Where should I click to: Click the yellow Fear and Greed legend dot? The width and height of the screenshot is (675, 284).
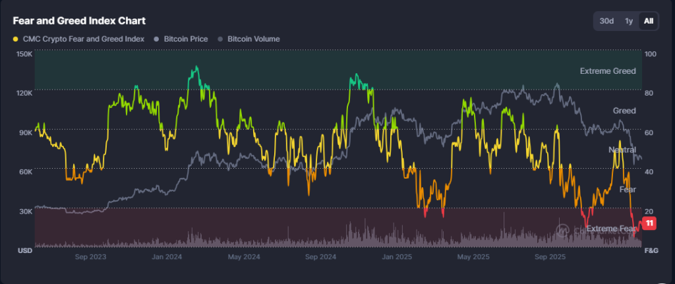coord(16,40)
